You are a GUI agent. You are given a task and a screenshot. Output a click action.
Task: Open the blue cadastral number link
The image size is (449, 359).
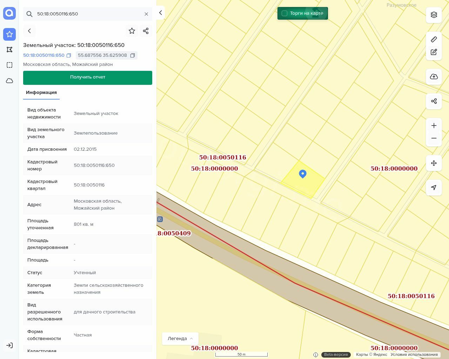[44, 55]
